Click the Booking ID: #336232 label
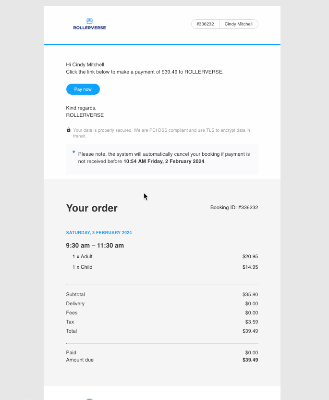Viewport: 329px width, 400px height. pos(234,207)
